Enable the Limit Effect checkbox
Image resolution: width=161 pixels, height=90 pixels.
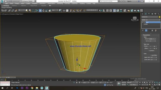click(x=151, y=55)
